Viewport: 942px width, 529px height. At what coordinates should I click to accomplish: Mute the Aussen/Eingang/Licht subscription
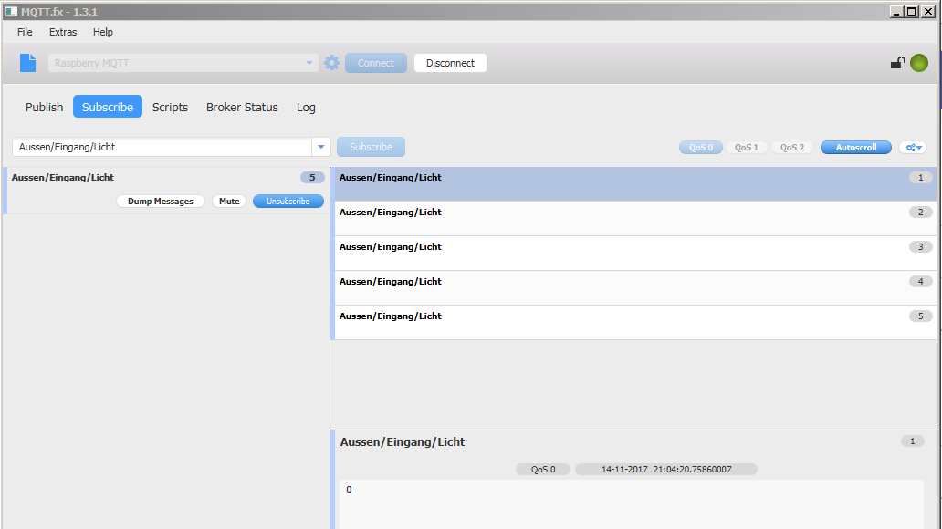[228, 201]
